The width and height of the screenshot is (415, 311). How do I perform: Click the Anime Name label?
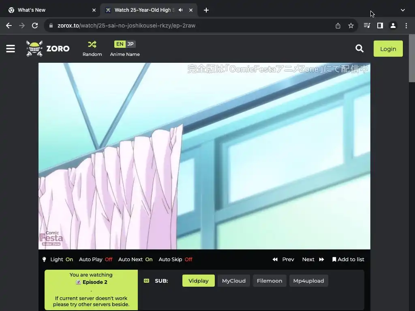(x=125, y=54)
